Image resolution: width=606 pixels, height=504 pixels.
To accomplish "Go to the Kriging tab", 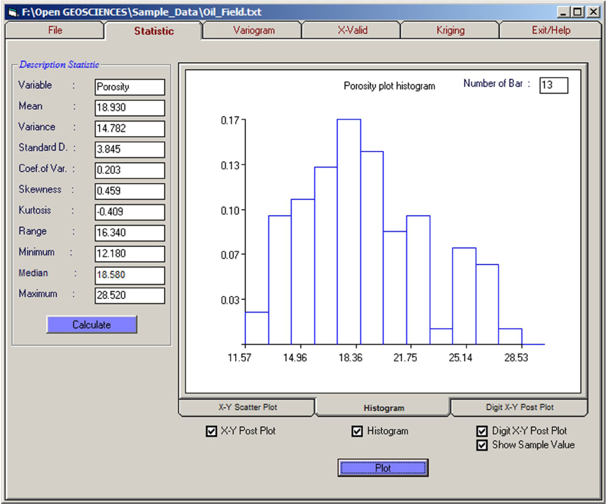I will point(450,30).
